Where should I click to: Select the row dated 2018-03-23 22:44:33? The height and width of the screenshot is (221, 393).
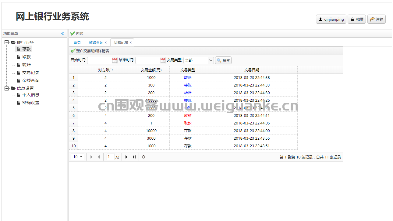pos(183,85)
